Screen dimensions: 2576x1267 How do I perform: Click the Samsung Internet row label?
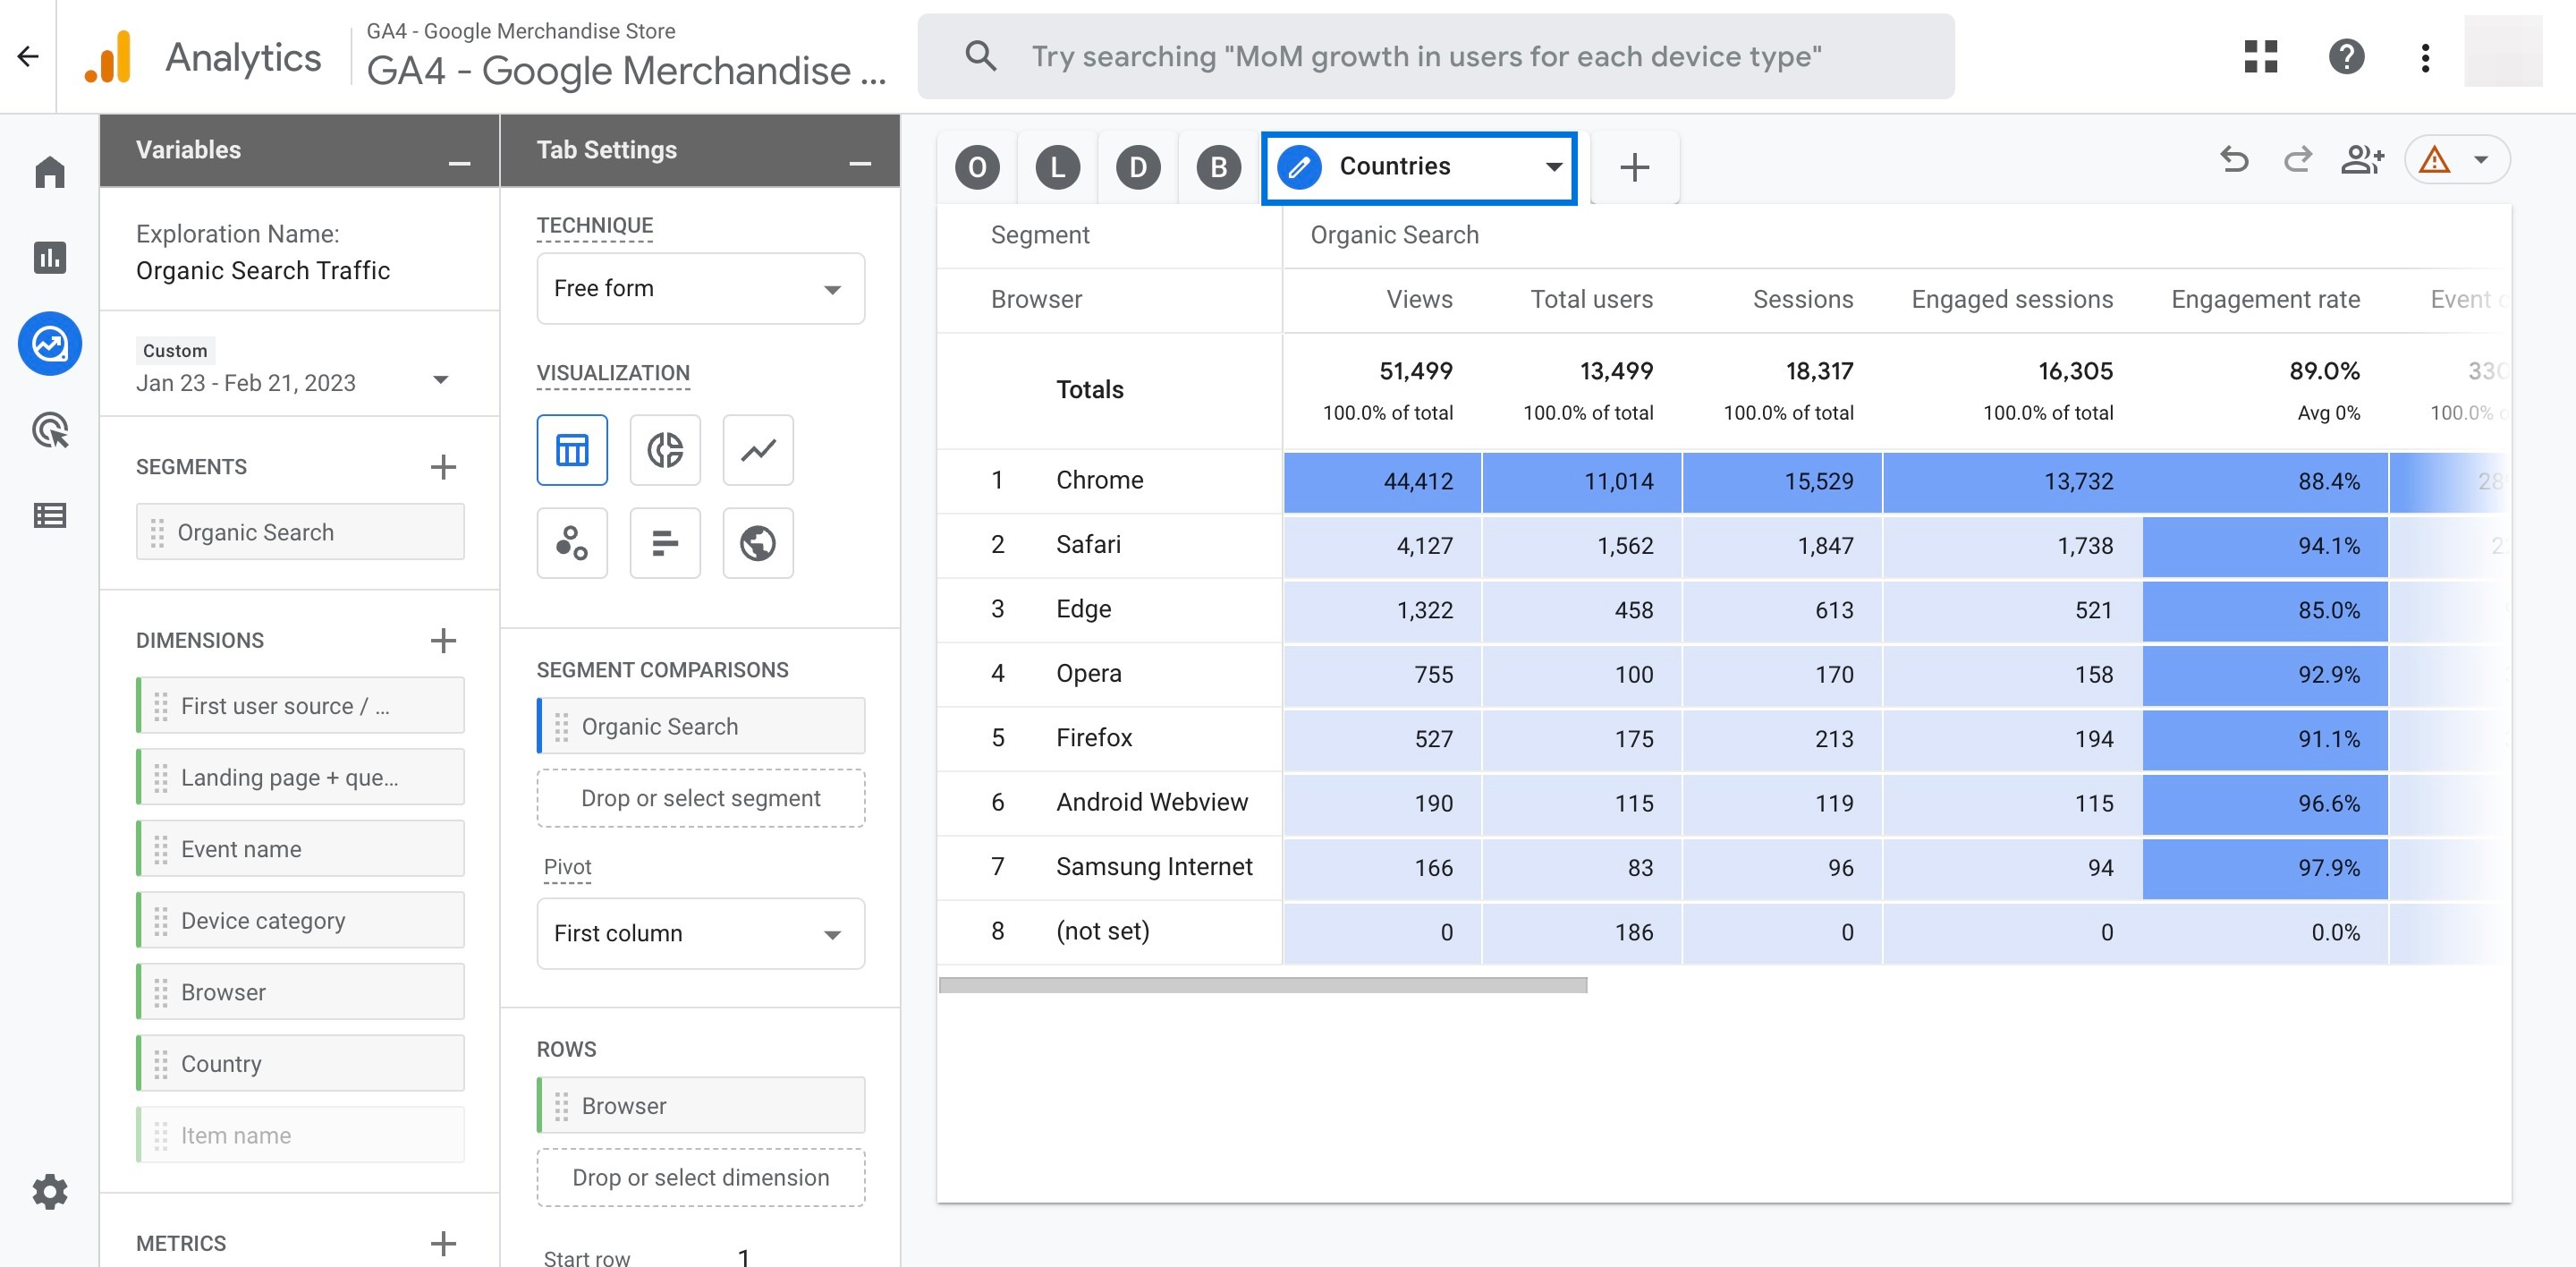point(1154,866)
